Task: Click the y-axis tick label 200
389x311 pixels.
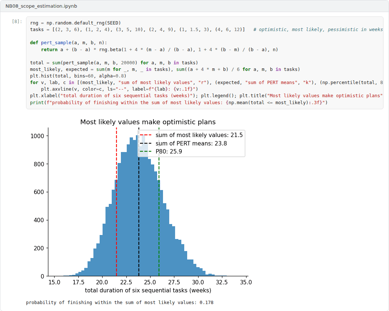Action: [x=39, y=248]
